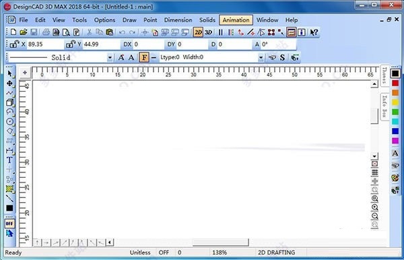Screen dimensions: 404x260
Task: Select the dimension tool
Action: point(9,150)
